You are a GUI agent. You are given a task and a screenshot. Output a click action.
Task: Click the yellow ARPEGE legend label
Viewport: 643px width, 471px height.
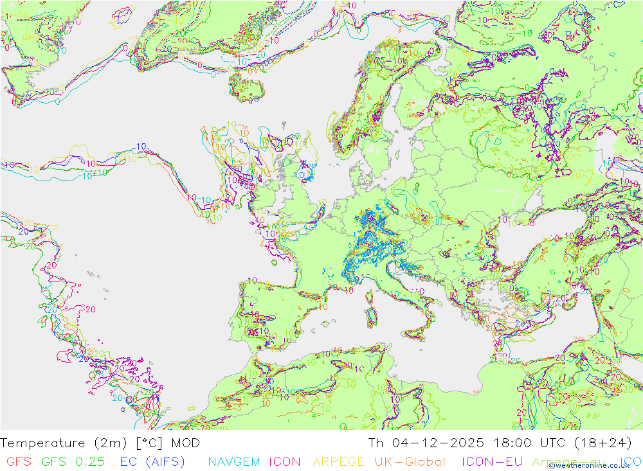point(338,461)
